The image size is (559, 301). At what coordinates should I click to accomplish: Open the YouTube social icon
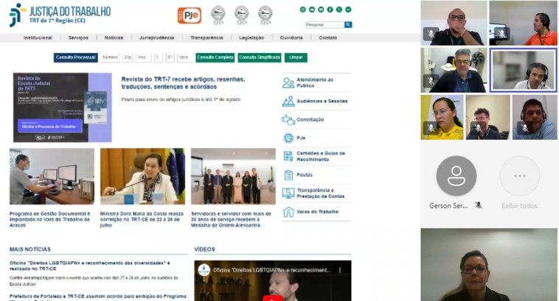[x=321, y=10]
